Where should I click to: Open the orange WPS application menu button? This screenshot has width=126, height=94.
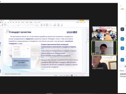point(1,22)
